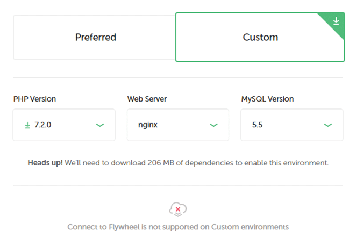Click the PHP Version label
The width and height of the screenshot is (356, 246).
click(x=34, y=99)
